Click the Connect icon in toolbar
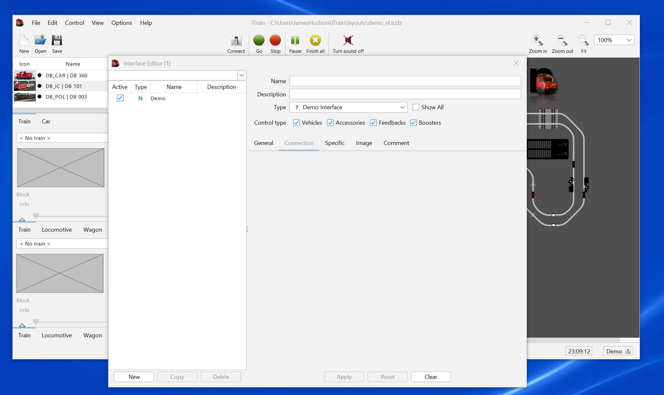The height and width of the screenshot is (395, 664). (236, 43)
